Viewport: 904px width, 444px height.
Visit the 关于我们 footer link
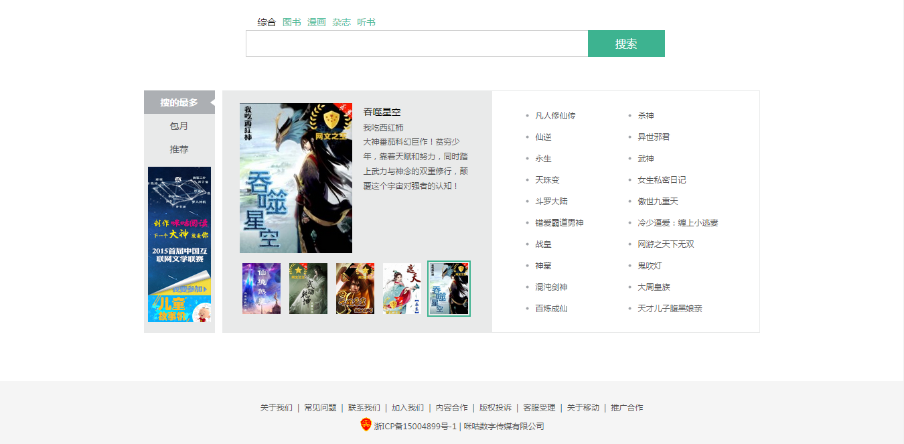click(277, 408)
